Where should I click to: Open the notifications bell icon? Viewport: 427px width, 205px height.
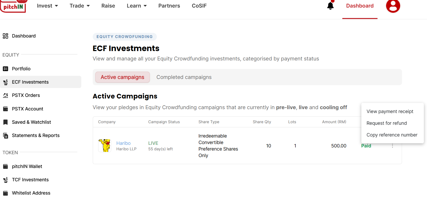[330, 5]
